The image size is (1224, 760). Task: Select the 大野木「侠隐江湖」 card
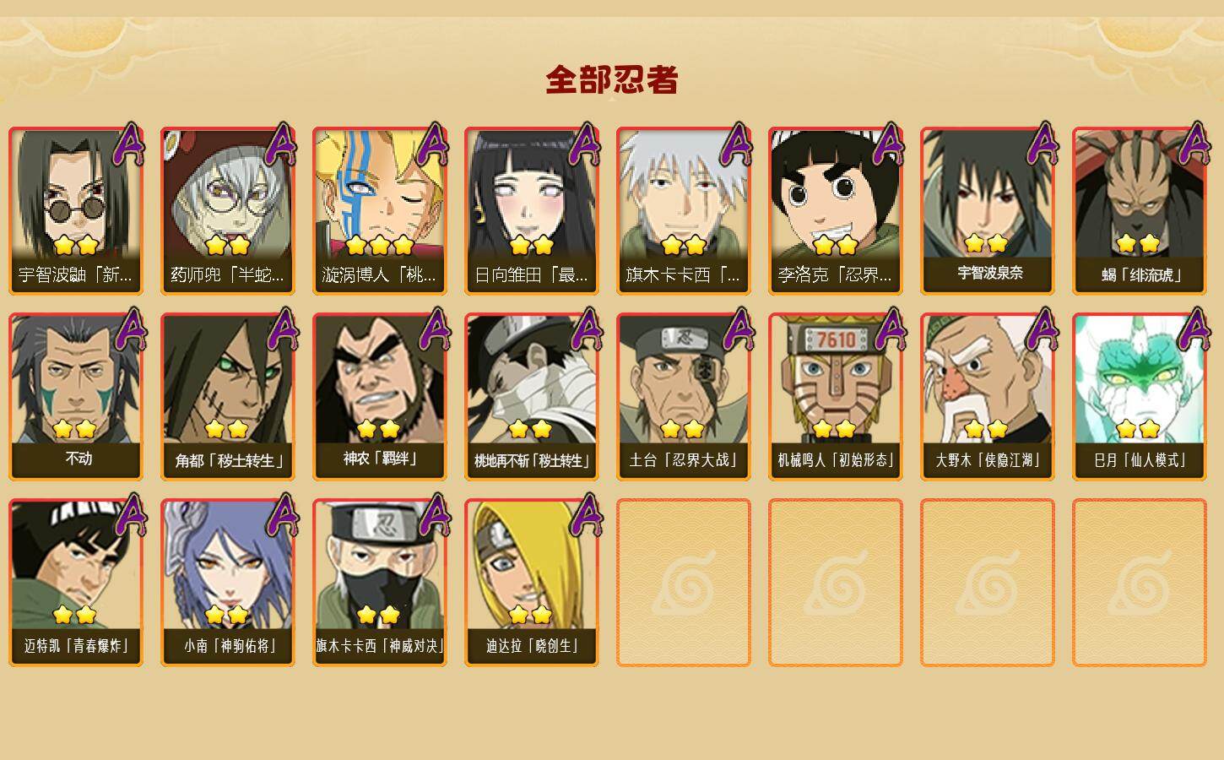point(988,396)
